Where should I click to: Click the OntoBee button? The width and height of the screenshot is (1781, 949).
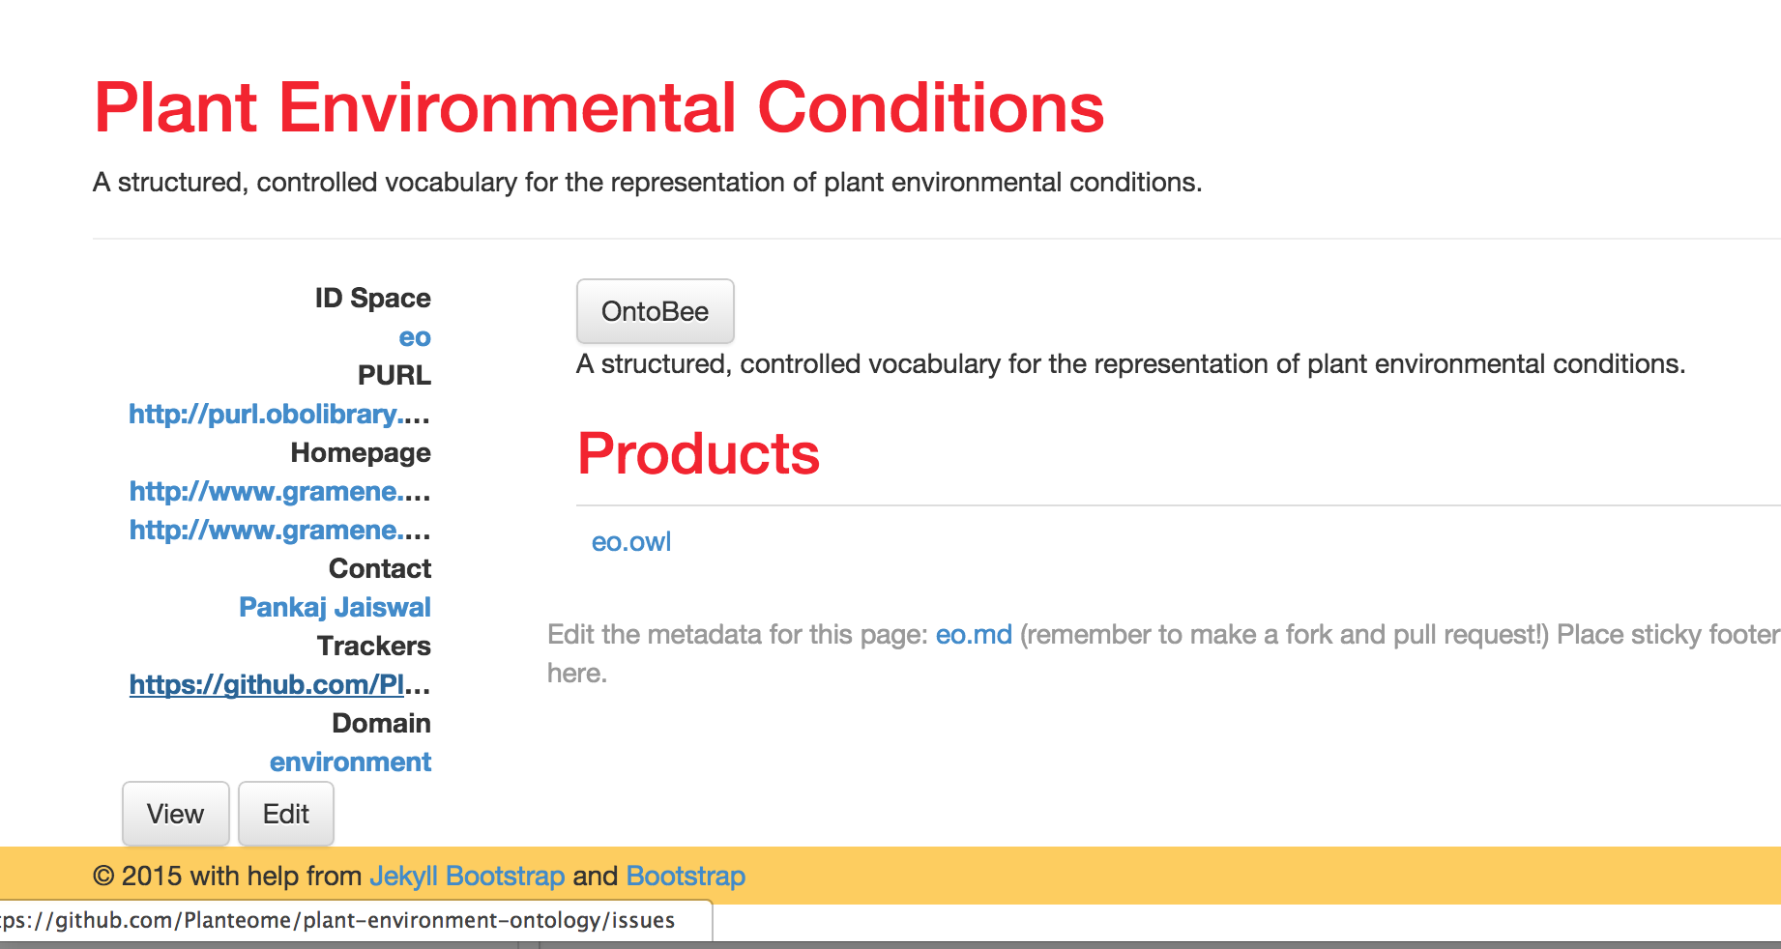(x=655, y=311)
